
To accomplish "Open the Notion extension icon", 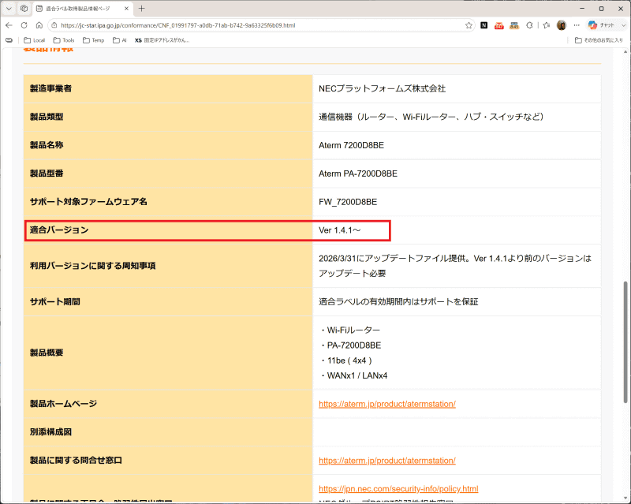I will click(x=484, y=25).
